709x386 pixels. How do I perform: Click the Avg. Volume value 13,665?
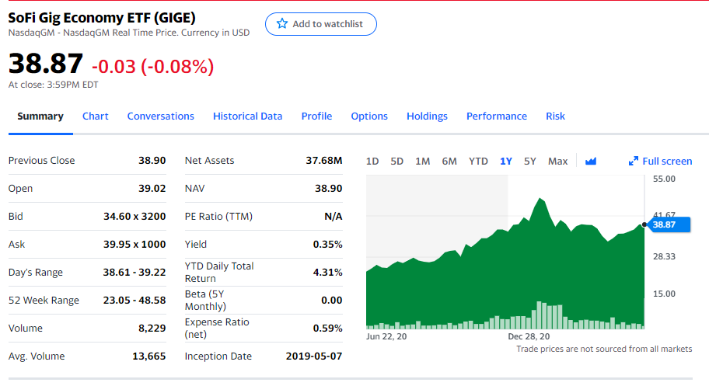[148, 356]
